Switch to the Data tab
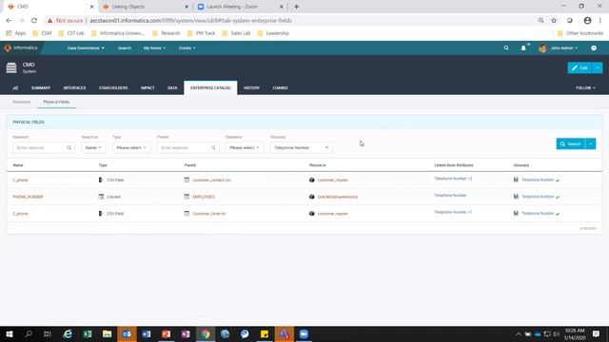Image resolution: width=609 pixels, height=342 pixels. tap(172, 88)
